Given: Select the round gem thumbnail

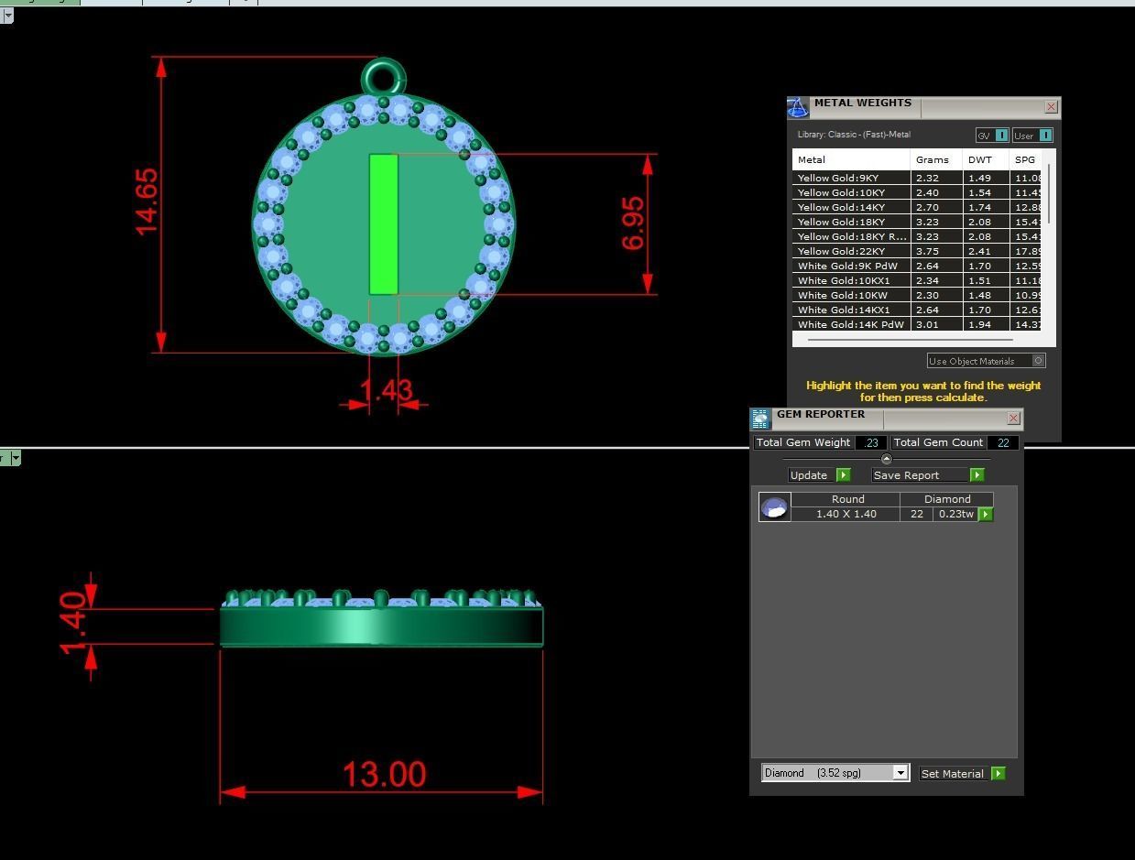Looking at the screenshot, I should click(775, 506).
